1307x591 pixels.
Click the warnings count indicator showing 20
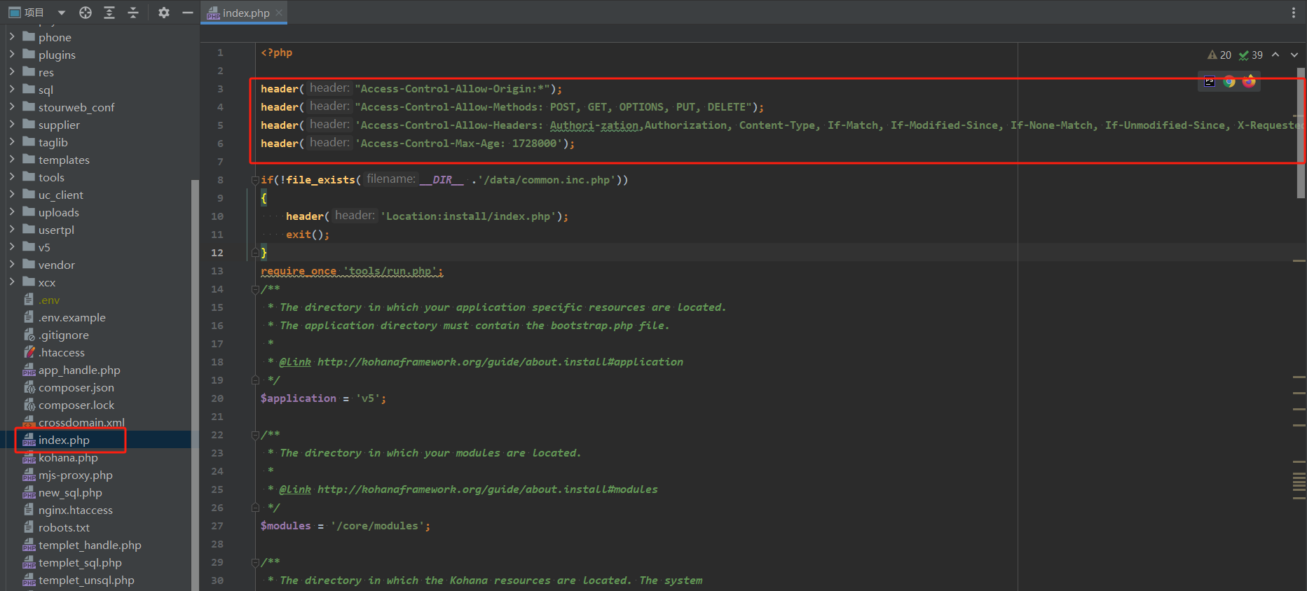[x=1219, y=55]
